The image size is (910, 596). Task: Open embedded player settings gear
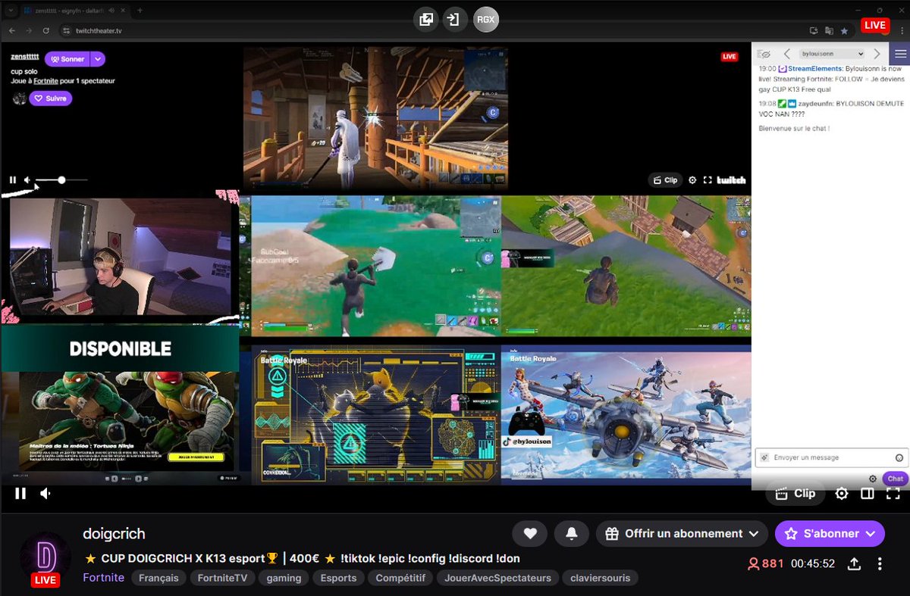[692, 180]
